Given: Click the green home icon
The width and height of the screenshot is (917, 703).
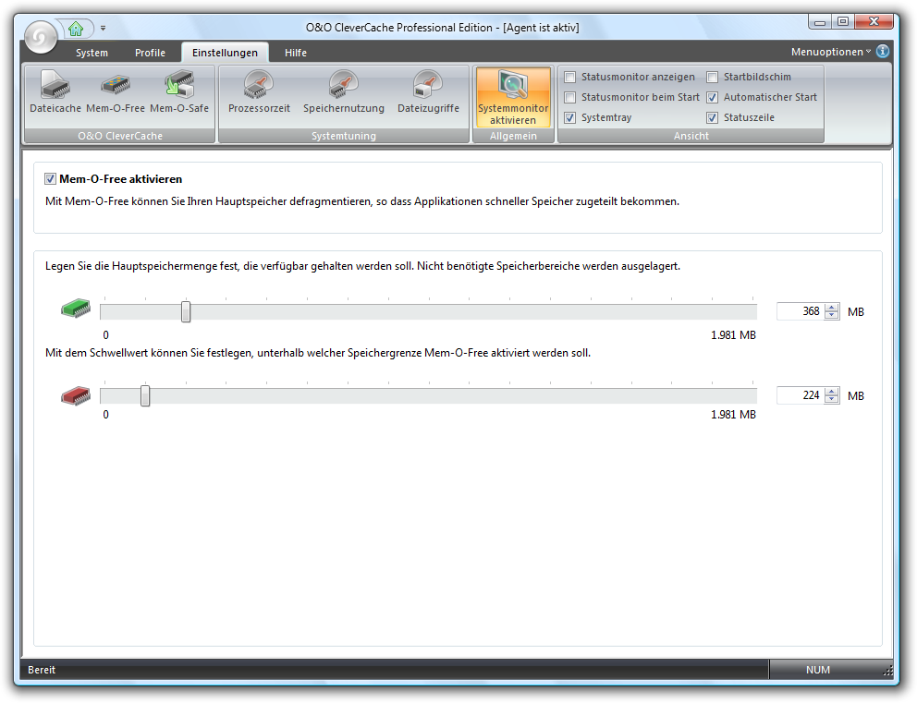Looking at the screenshot, I should pos(76,28).
